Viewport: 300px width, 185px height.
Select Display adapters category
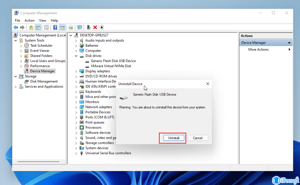(x=98, y=71)
